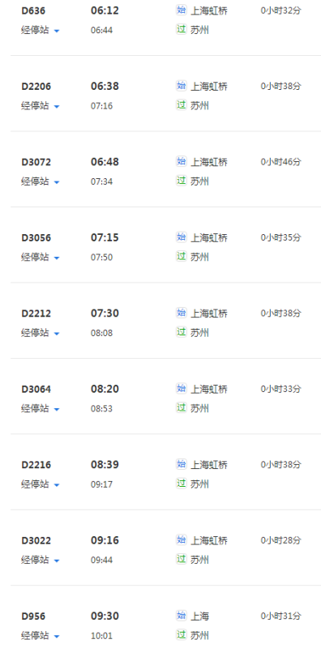Show 经停站 dropdown for train D3056
The height and width of the screenshot is (648, 321).
coord(41,257)
